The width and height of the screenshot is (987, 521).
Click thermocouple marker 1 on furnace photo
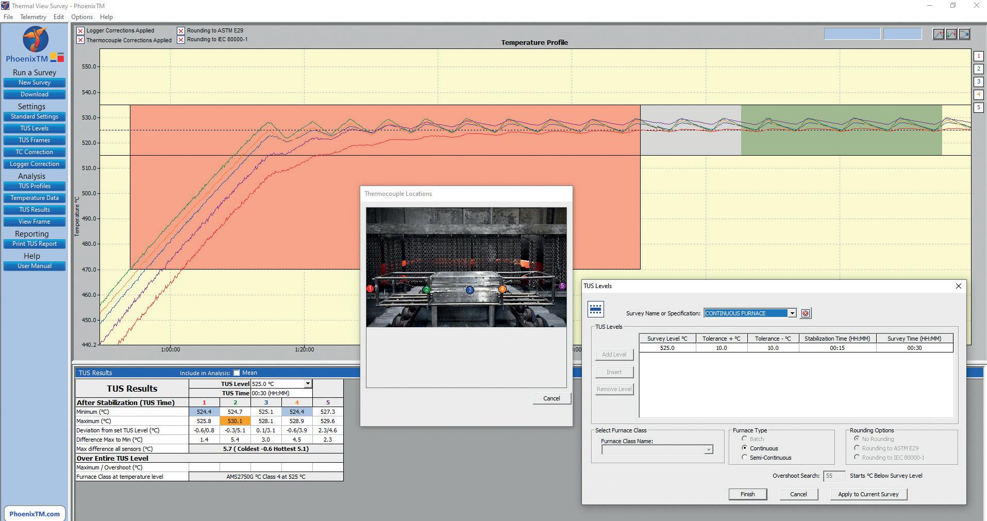(x=370, y=289)
